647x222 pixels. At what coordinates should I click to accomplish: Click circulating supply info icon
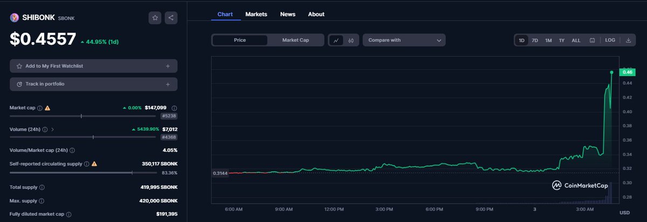click(86, 163)
